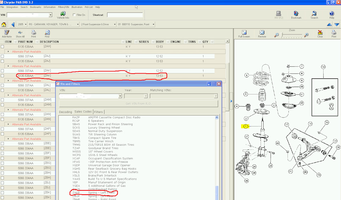Open the year 2005 dropdown
Image resolution: width=341 pixels, height=200 pixels.
26,25
